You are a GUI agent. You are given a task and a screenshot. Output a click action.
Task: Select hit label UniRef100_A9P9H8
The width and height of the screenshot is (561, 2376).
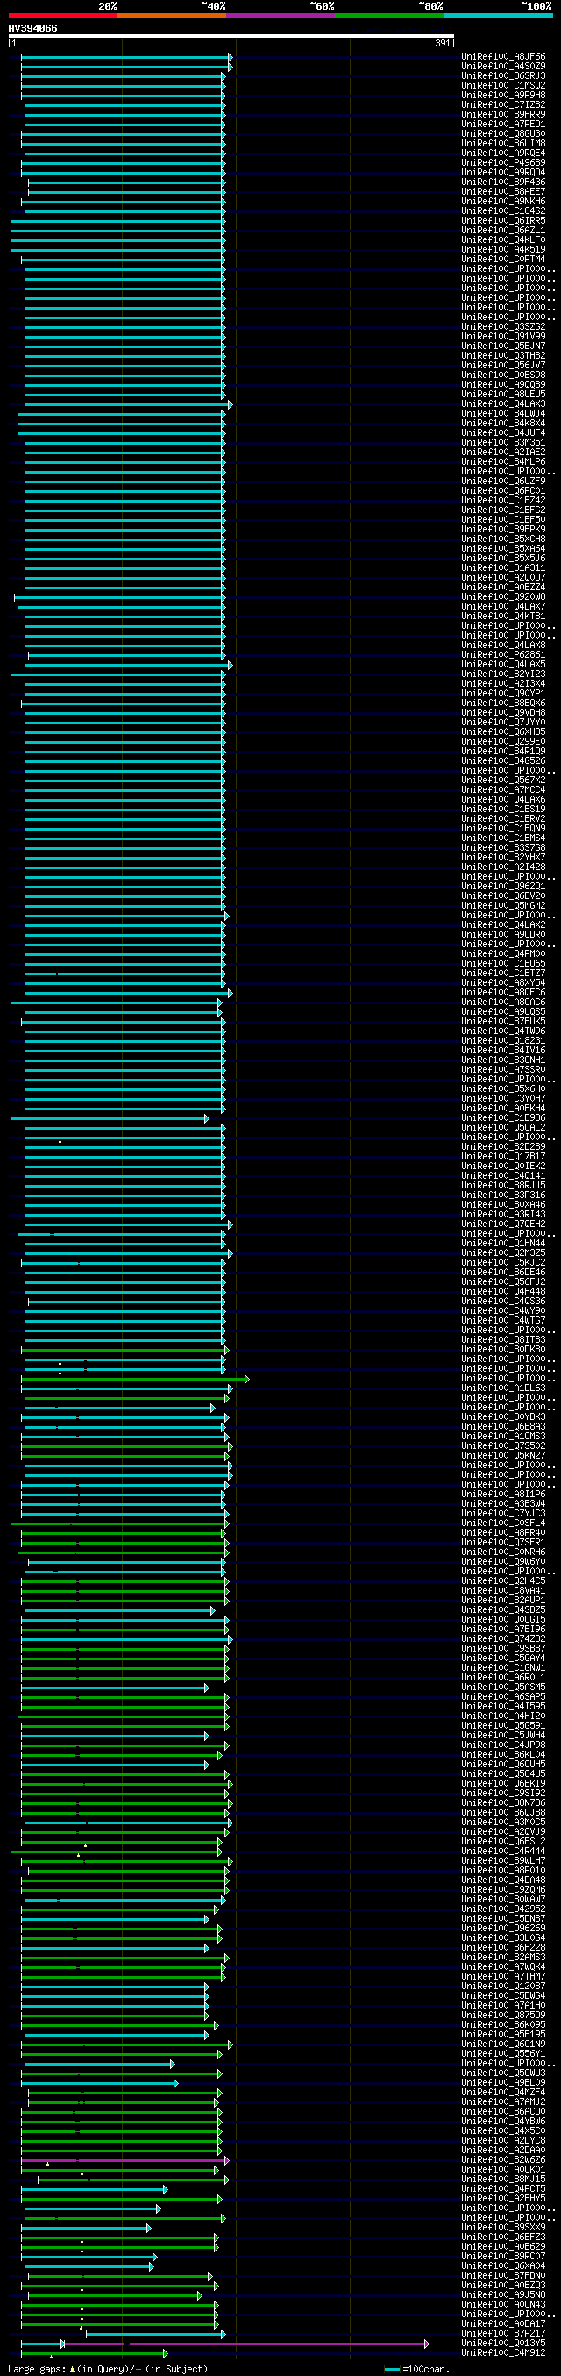point(503,96)
